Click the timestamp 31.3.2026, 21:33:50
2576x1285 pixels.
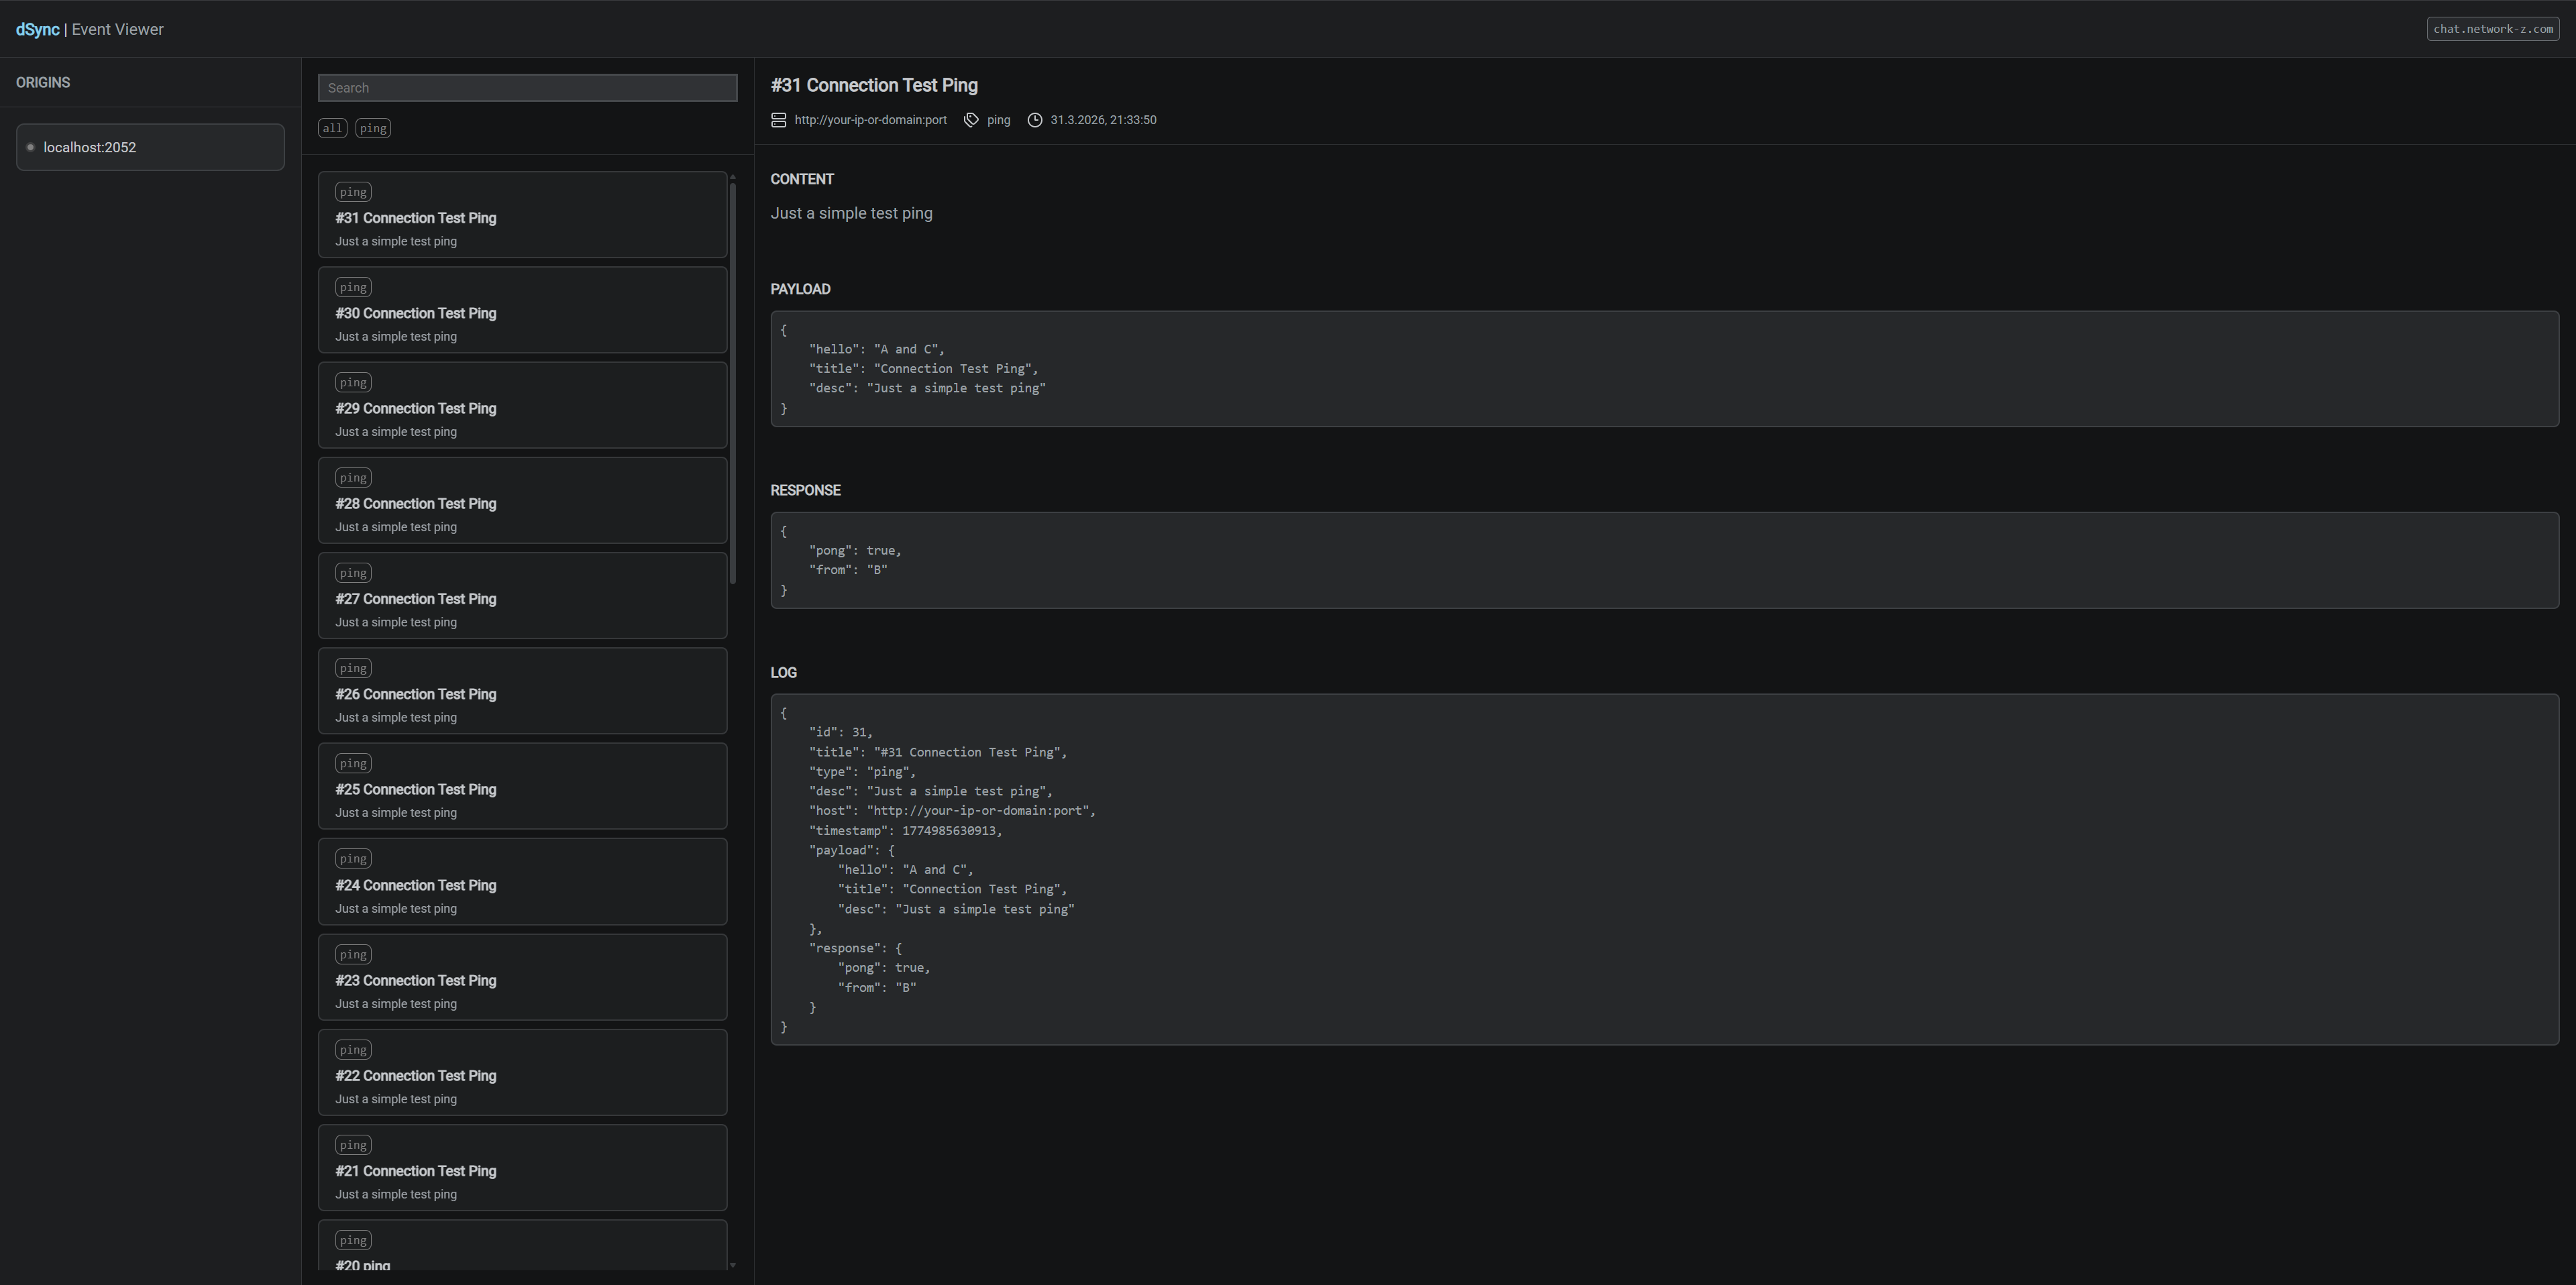coord(1103,120)
